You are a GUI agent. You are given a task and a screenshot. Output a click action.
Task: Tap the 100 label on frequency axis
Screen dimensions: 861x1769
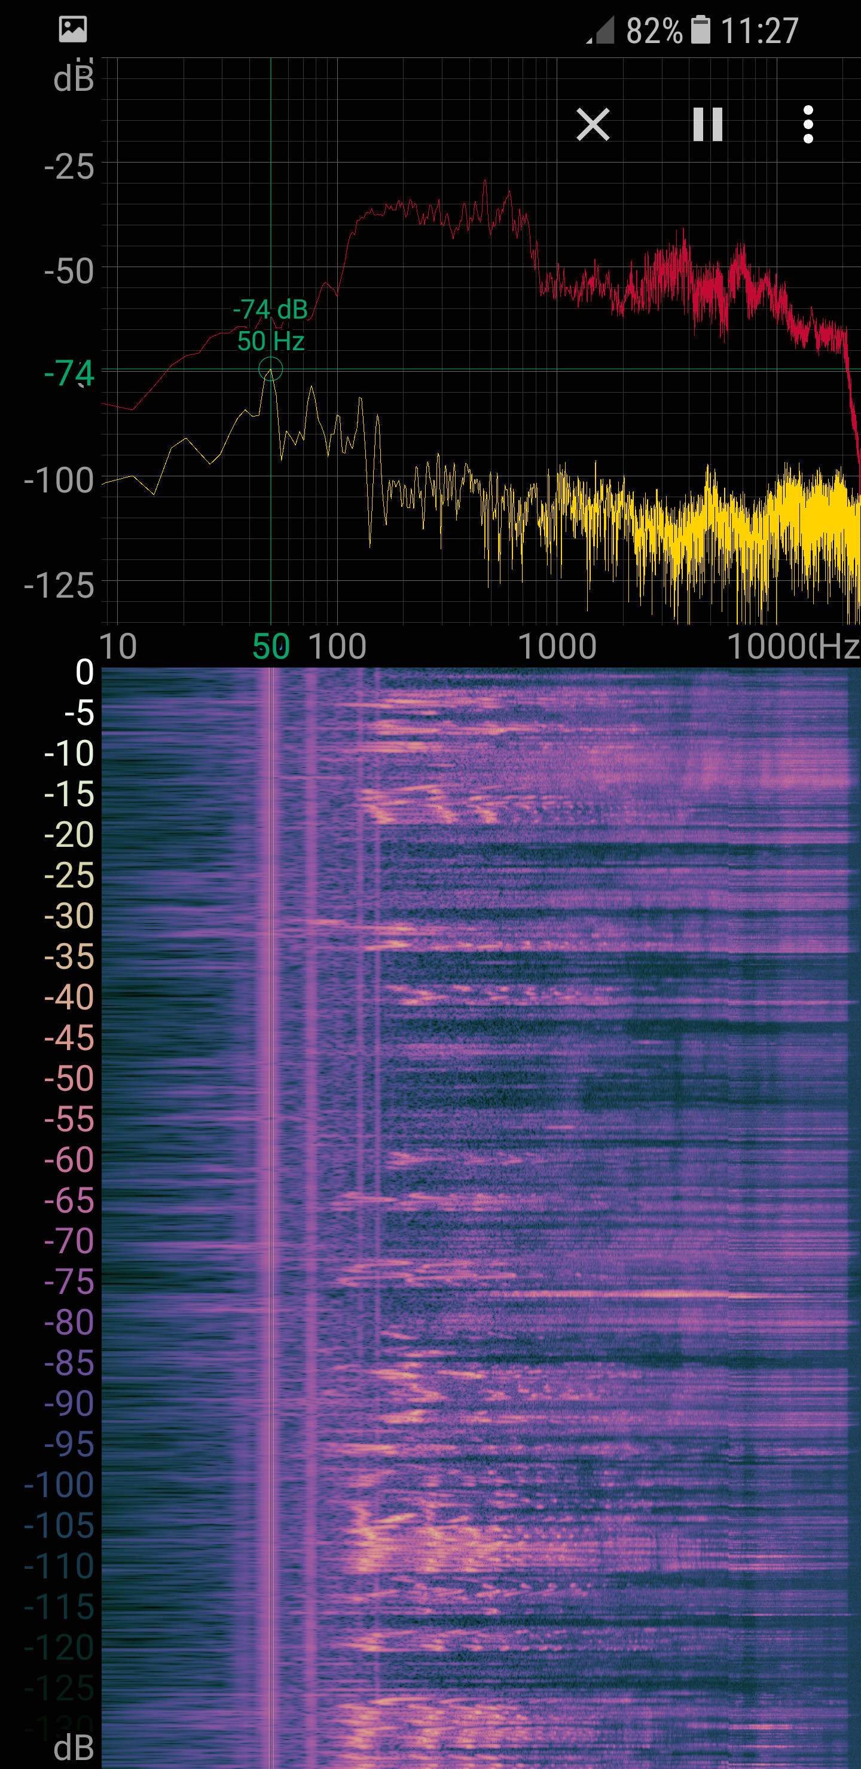click(x=337, y=646)
